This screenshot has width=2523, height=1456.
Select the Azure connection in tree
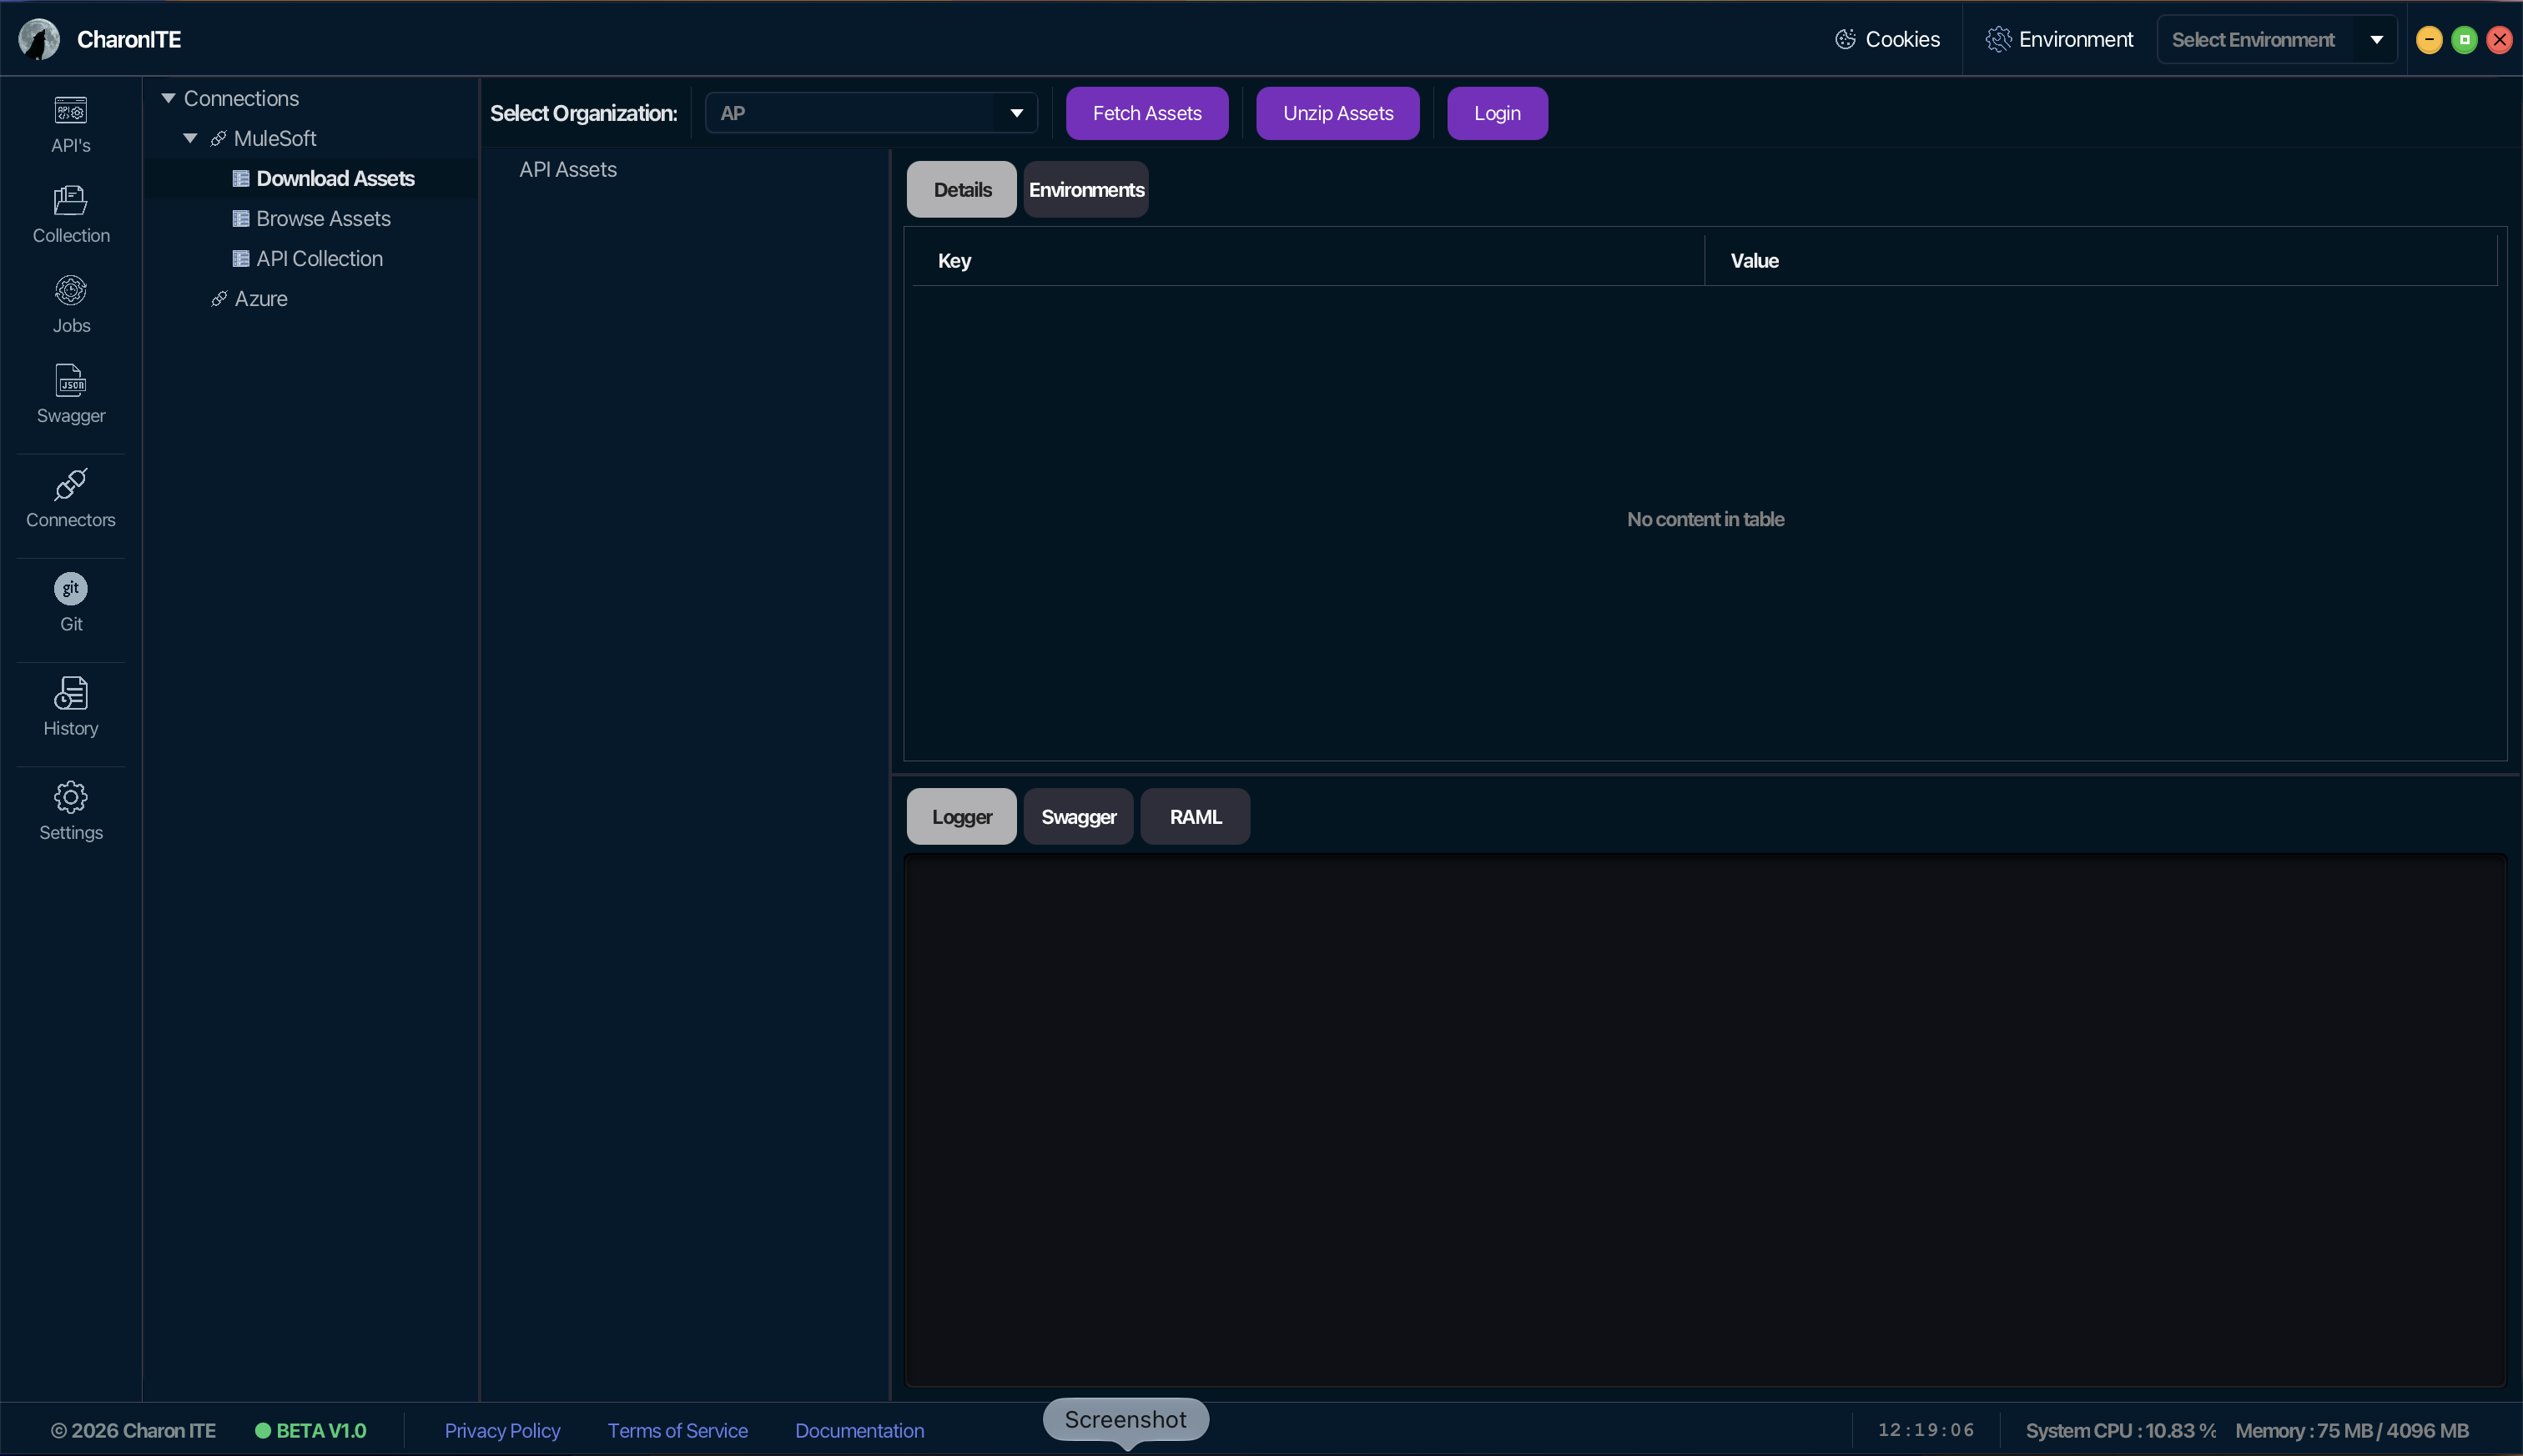[261, 298]
